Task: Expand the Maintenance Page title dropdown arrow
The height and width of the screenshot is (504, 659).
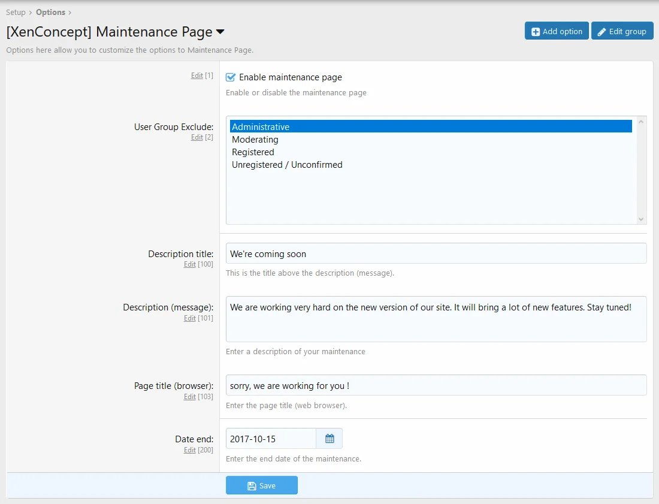Action: click(220, 32)
